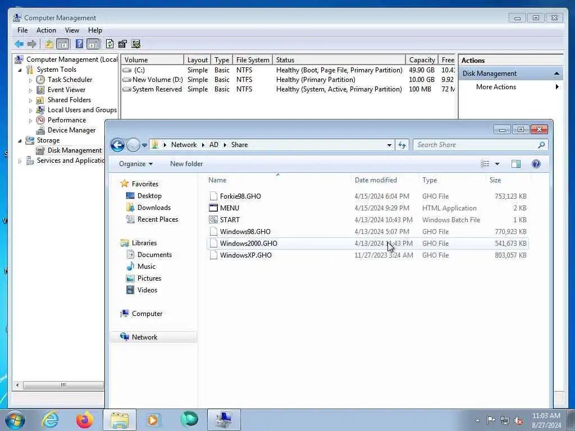Click the Network breadcrumb in address bar

point(184,145)
